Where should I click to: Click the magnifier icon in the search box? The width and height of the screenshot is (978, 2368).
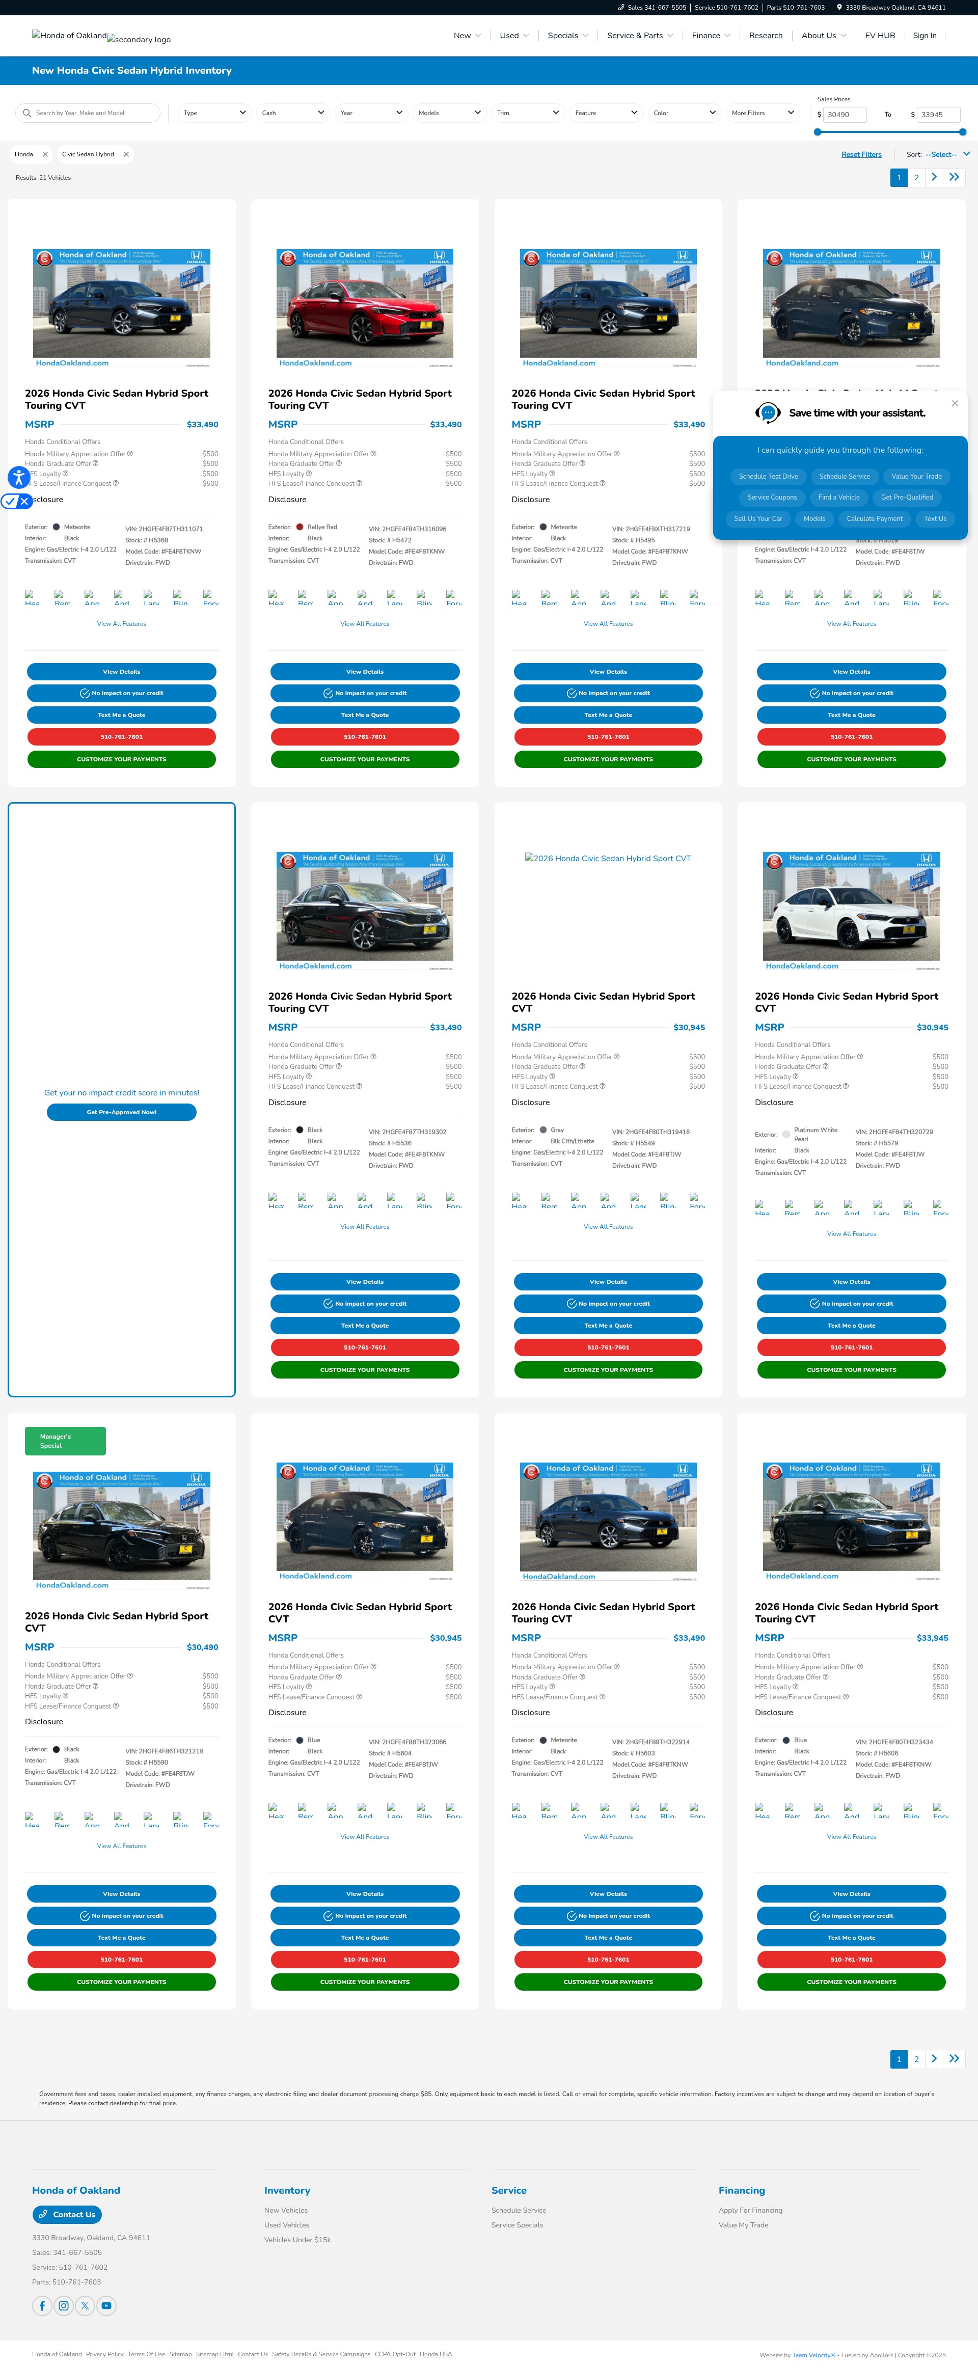26,113
